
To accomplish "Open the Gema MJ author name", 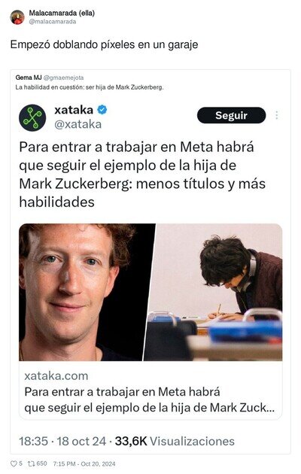I will [29, 77].
